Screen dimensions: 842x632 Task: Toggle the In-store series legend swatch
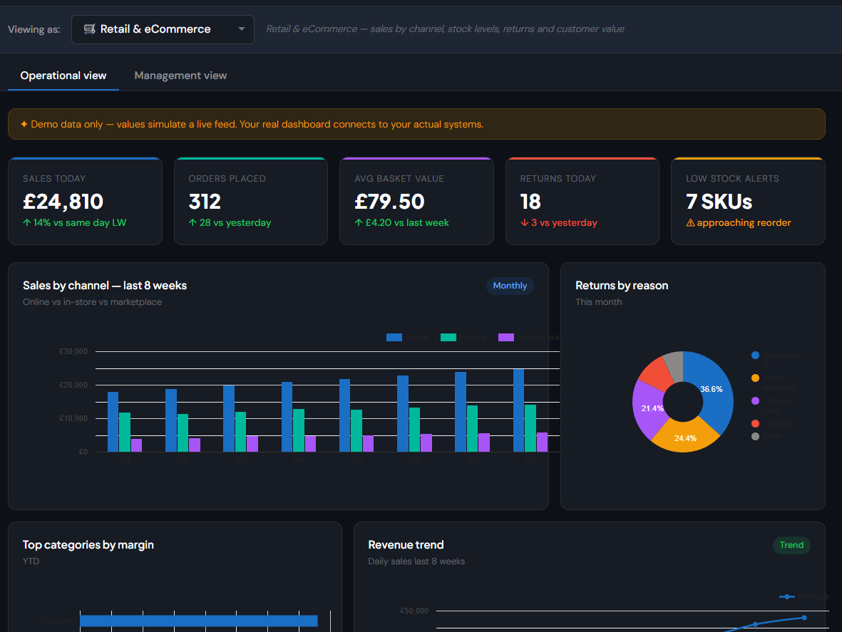point(448,337)
